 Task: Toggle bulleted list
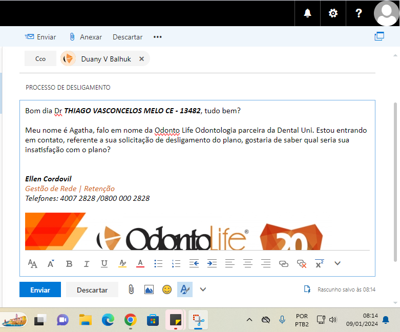[x=158, y=264]
